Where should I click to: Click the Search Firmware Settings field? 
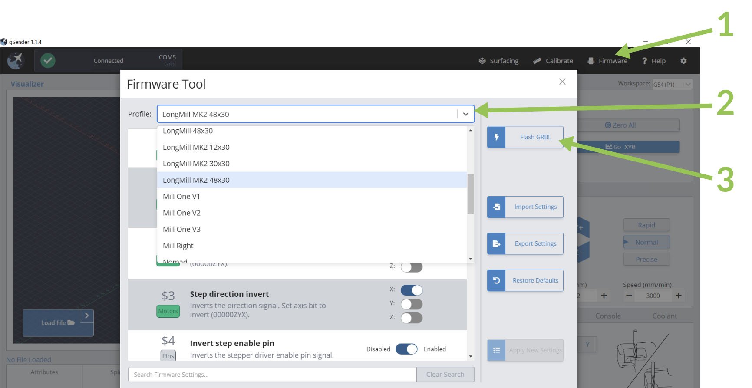point(272,375)
